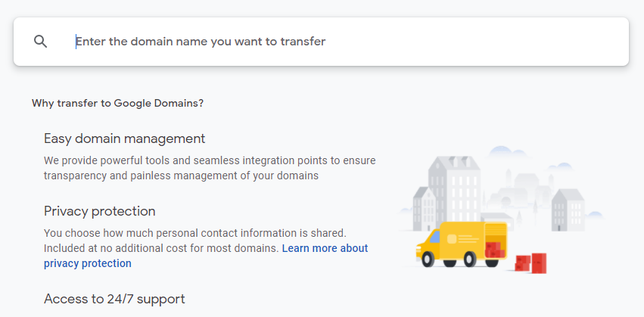
Task: Click the 'Privacy protection' heading
Action: click(99, 211)
